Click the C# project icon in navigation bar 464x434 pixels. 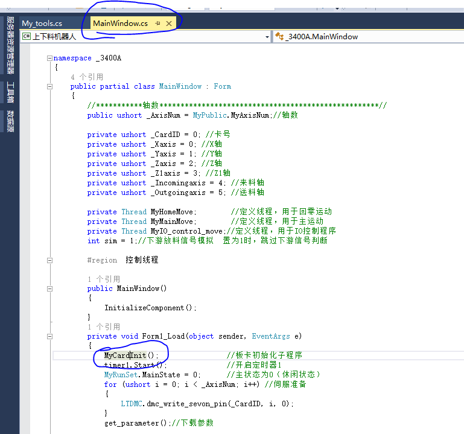[27, 36]
